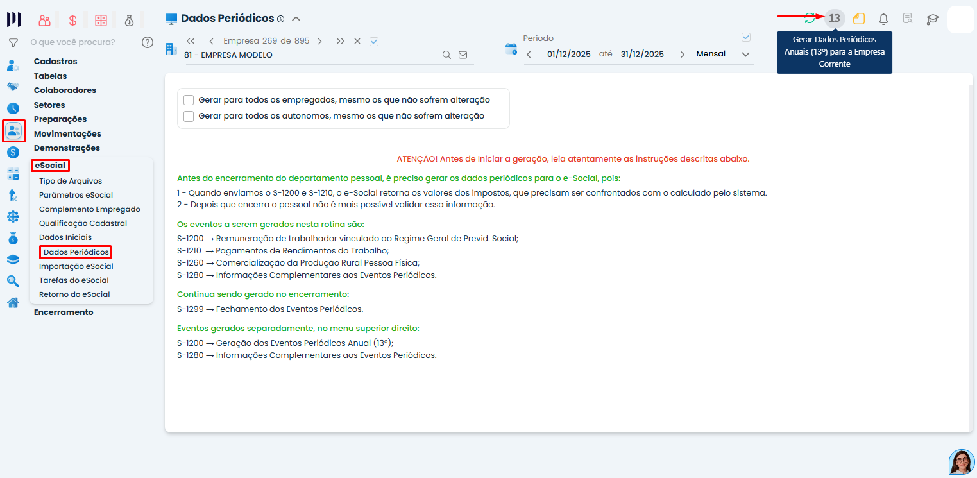Click the pink calculator icon in the top bar
The height and width of the screenshot is (478, 977).
point(101,21)
